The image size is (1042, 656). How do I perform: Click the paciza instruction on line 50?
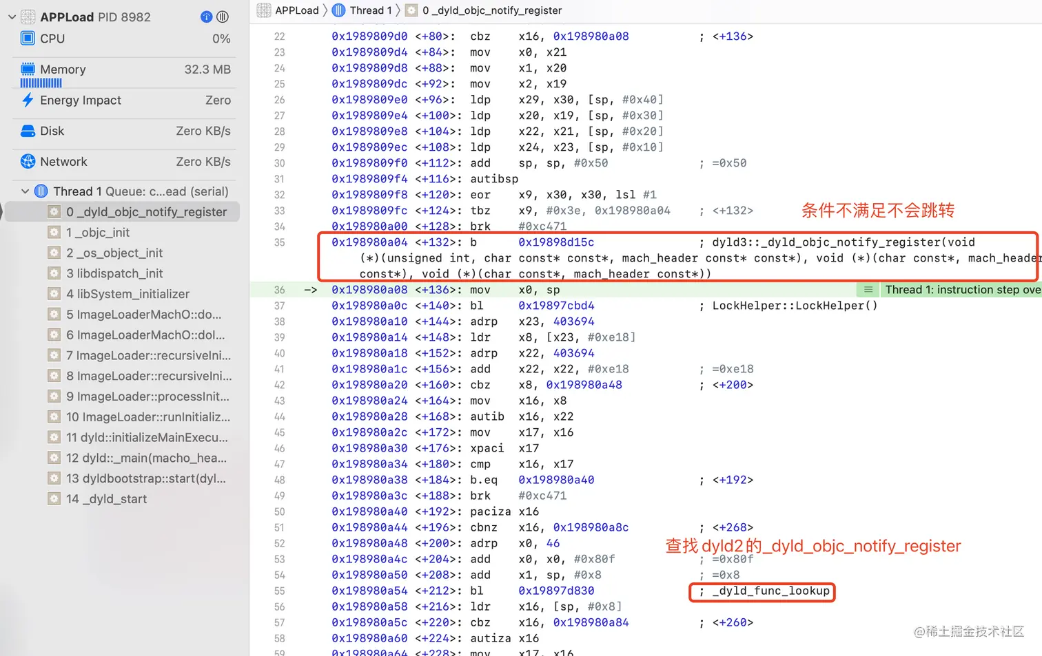click(491, 511)
